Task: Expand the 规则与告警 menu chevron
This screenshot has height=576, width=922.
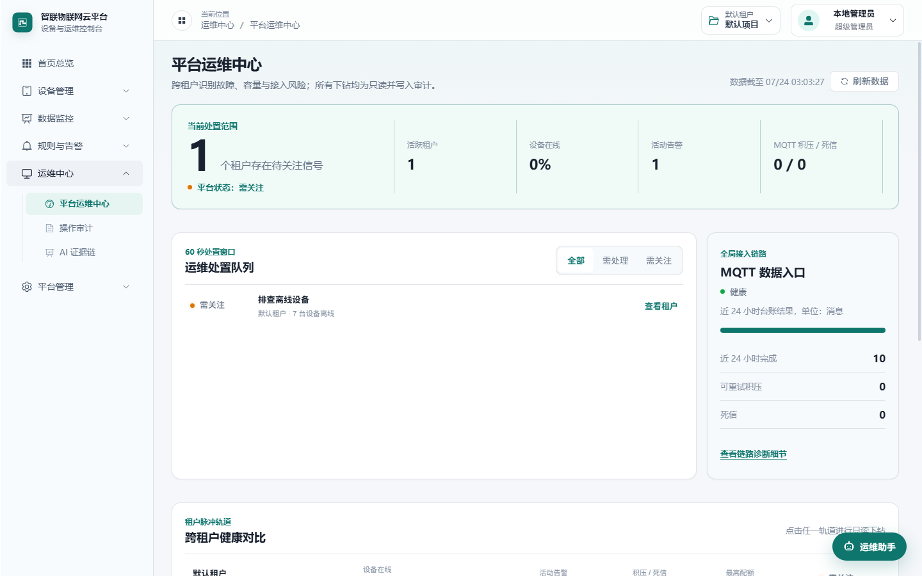Action: tap(126, 146)
